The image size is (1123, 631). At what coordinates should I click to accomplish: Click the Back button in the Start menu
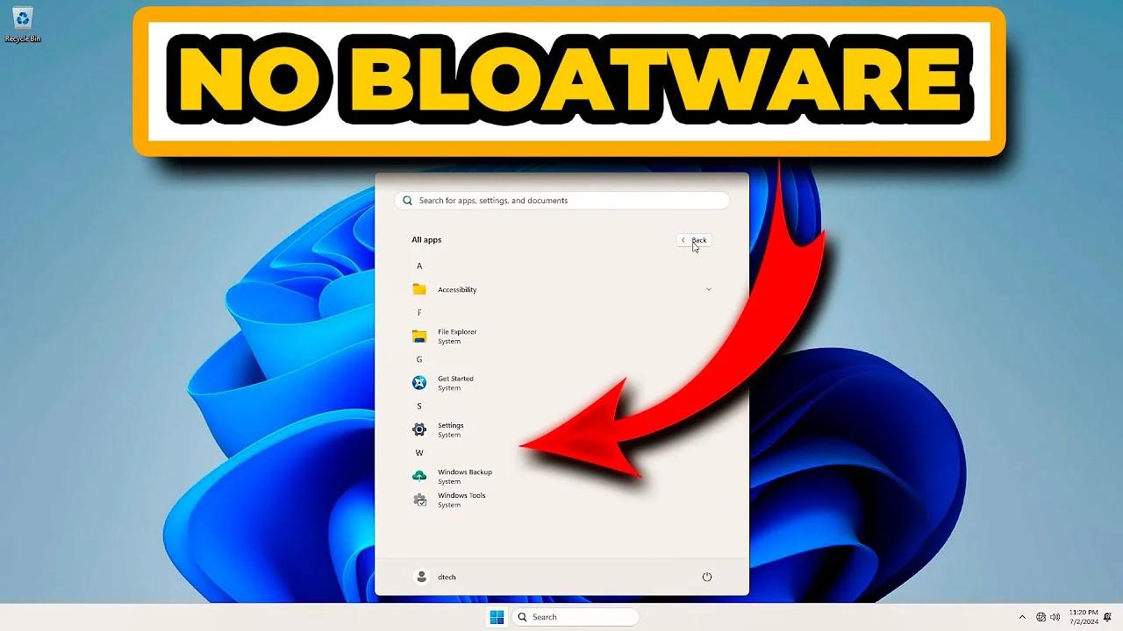(693, 240)
